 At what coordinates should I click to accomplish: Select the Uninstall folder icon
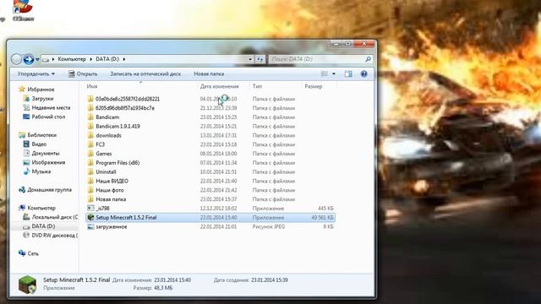[90, 172]
